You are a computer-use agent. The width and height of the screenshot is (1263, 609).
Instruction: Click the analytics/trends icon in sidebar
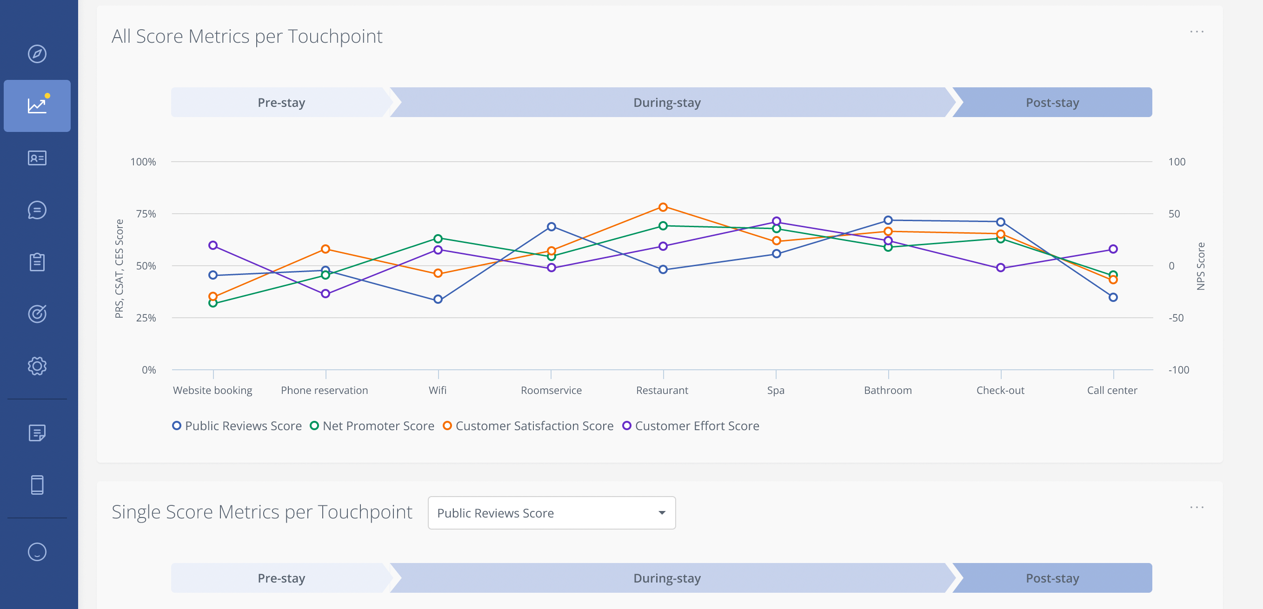[37, 105]
